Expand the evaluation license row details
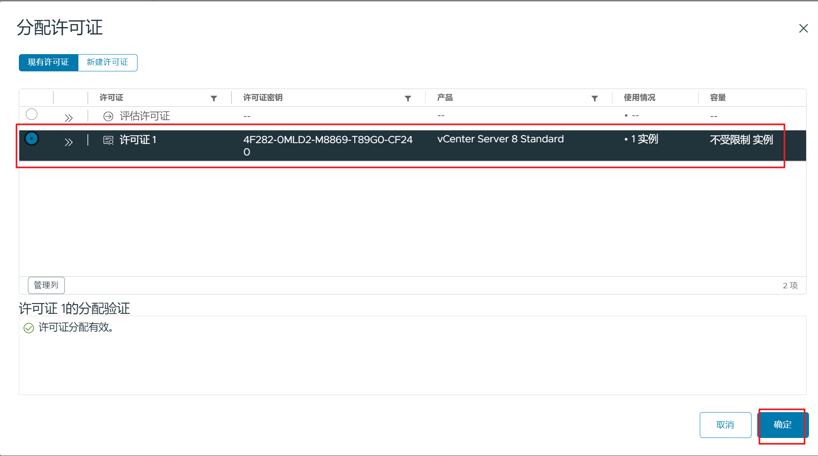This screenshot has width=818, height=456. pyautogui.click(x=69, y=118)
